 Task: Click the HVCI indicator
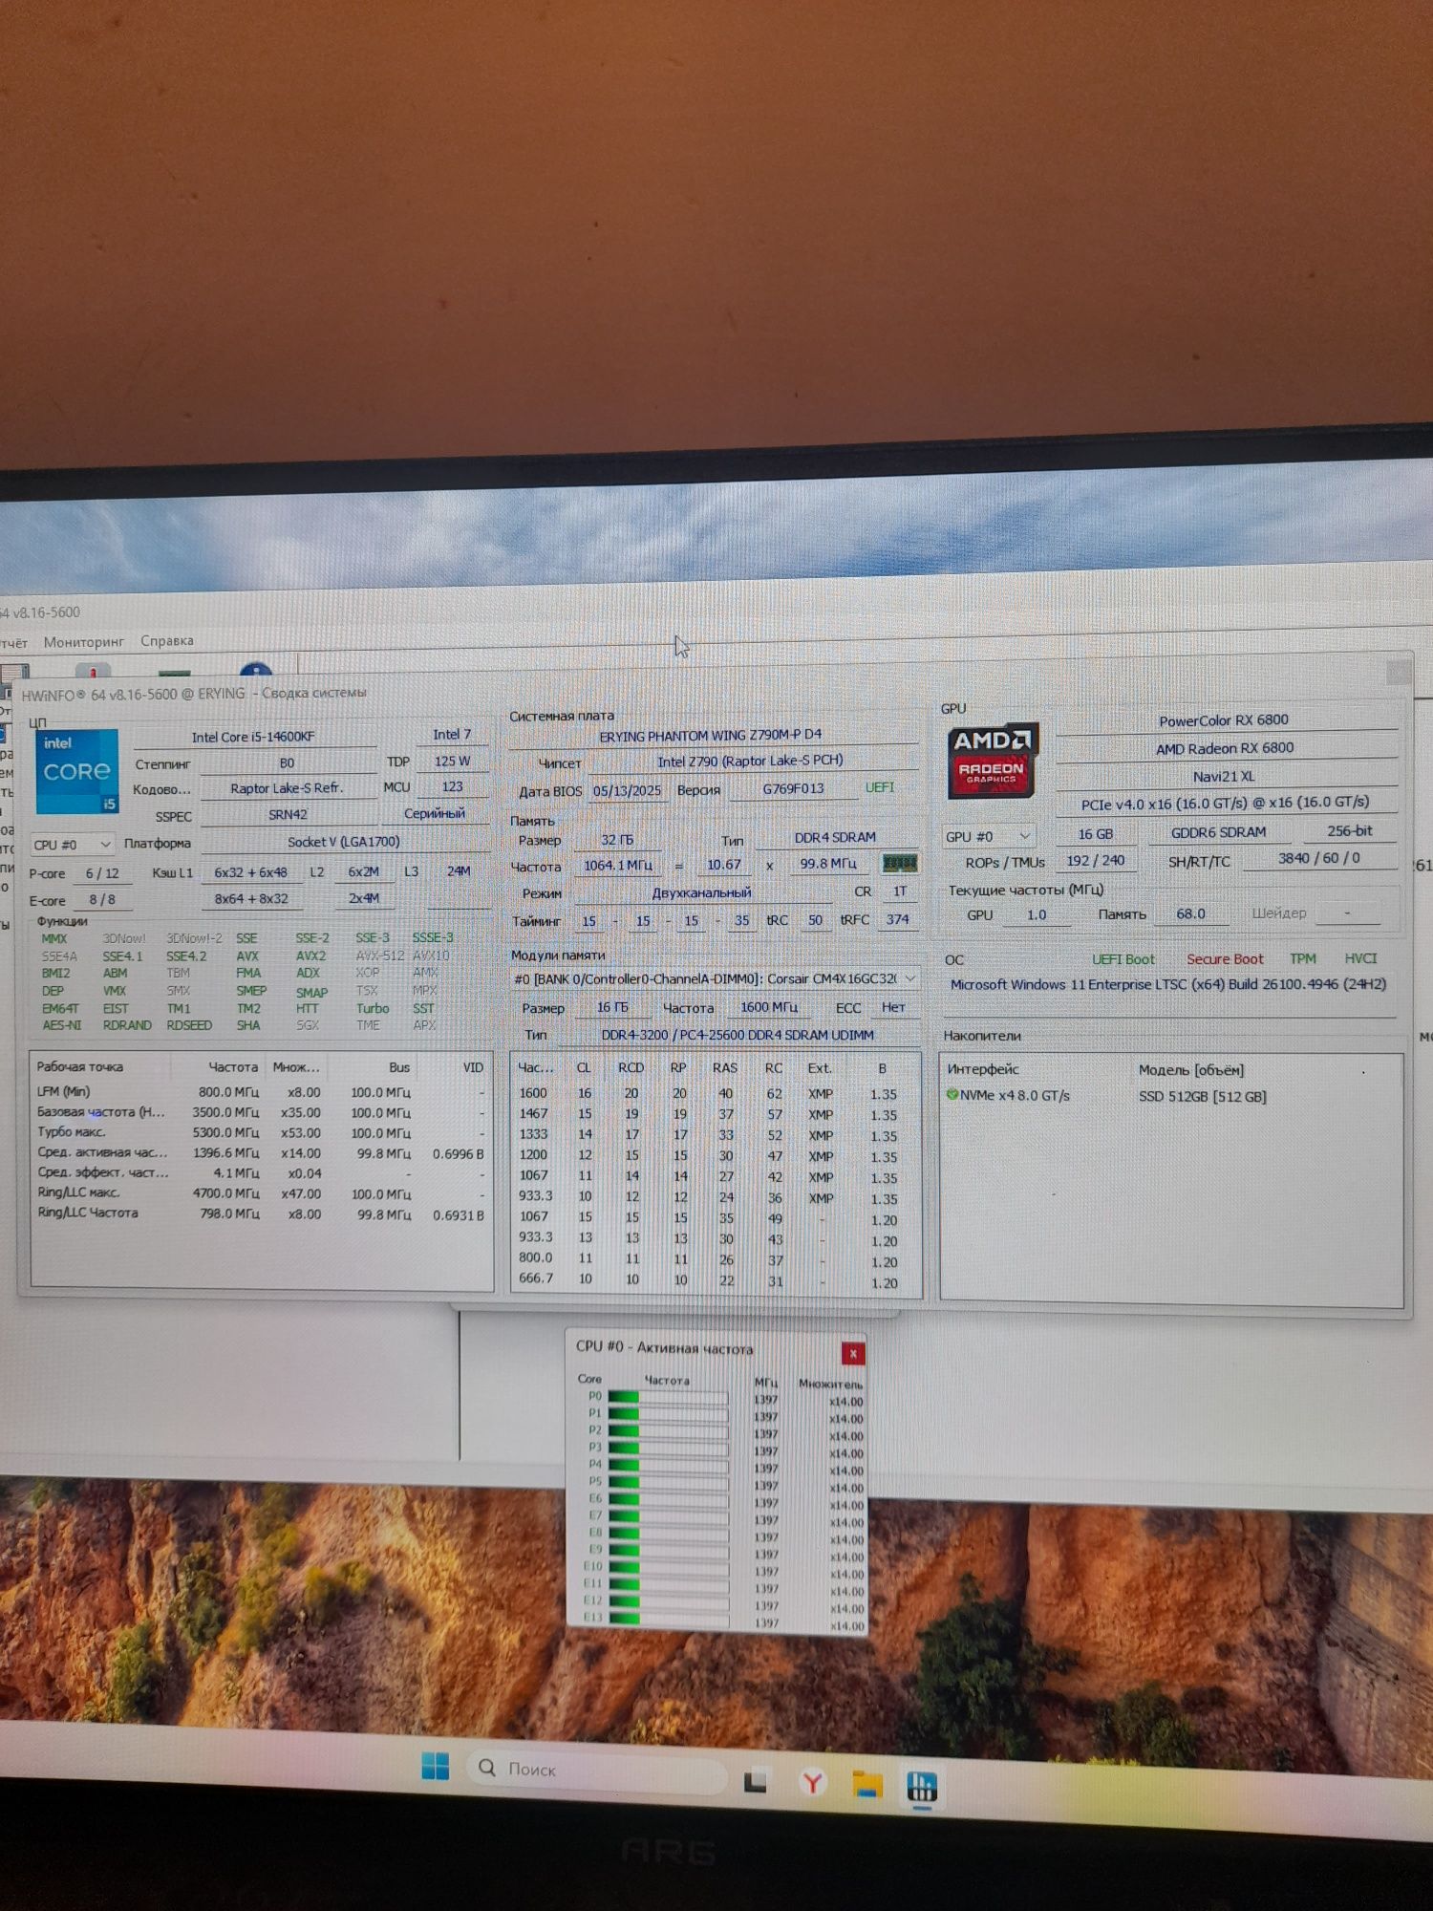pyautogui.click(x=1360, y=957)
